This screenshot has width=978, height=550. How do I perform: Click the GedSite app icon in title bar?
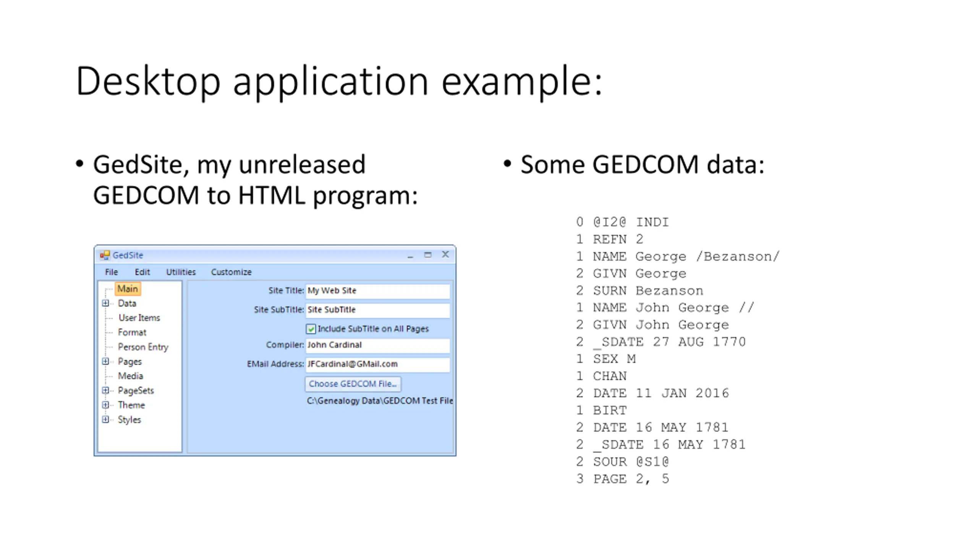click(105, 255)
